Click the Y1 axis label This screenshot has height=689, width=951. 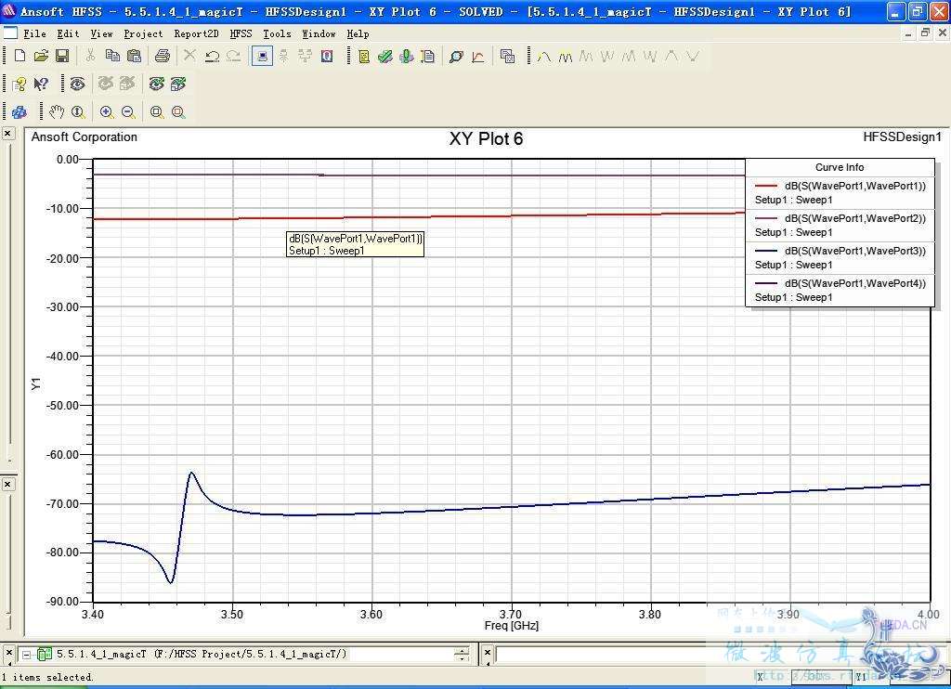pyautogui.click(x=36, y=383)
